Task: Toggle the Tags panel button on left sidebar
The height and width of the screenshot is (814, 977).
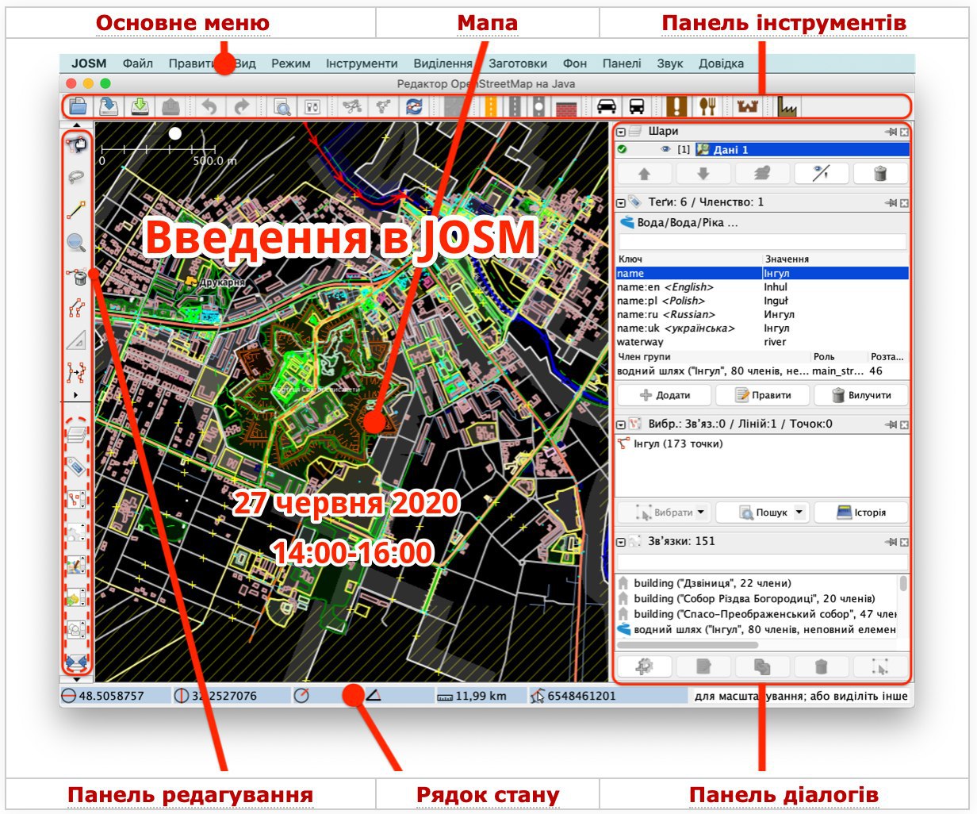Action: click(x=76, y=467)
